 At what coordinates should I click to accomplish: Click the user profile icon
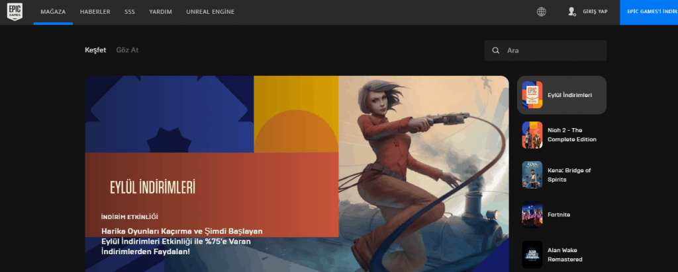572,12
